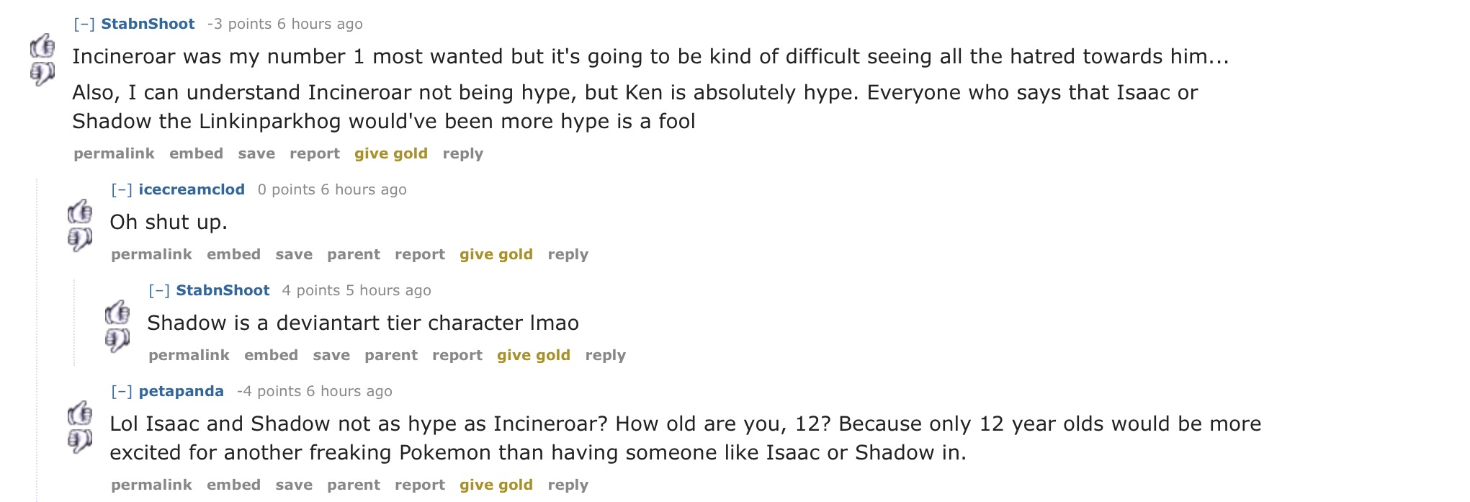Image resolution: width=1470 pixels, height=502 pixels.
Task: Upvote StabnShoot's Incineroar comment
Action: point(42,46)
